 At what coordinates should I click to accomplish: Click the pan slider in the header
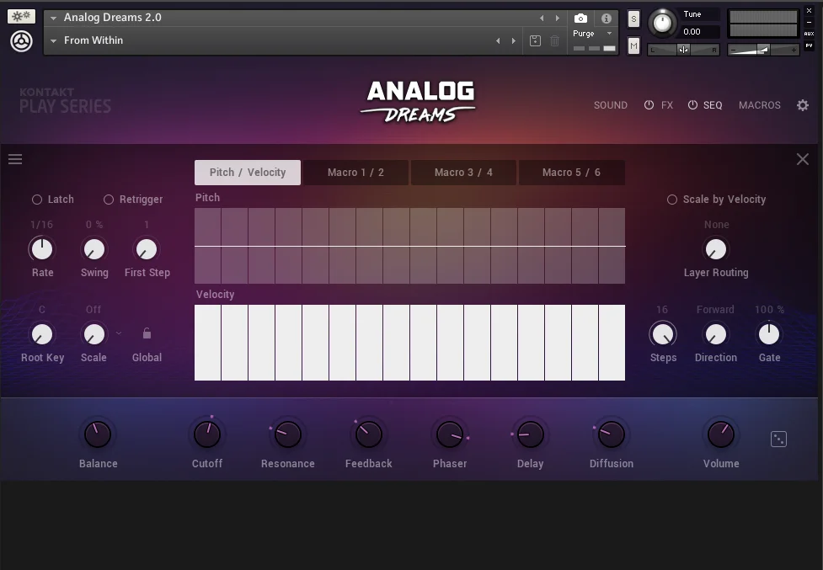(683, 50)
